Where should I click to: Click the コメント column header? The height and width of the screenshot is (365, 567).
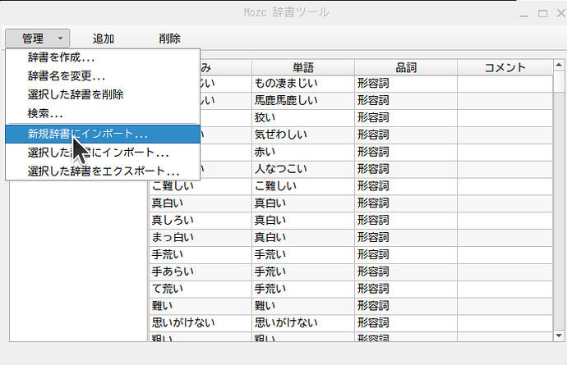(505, 67)
